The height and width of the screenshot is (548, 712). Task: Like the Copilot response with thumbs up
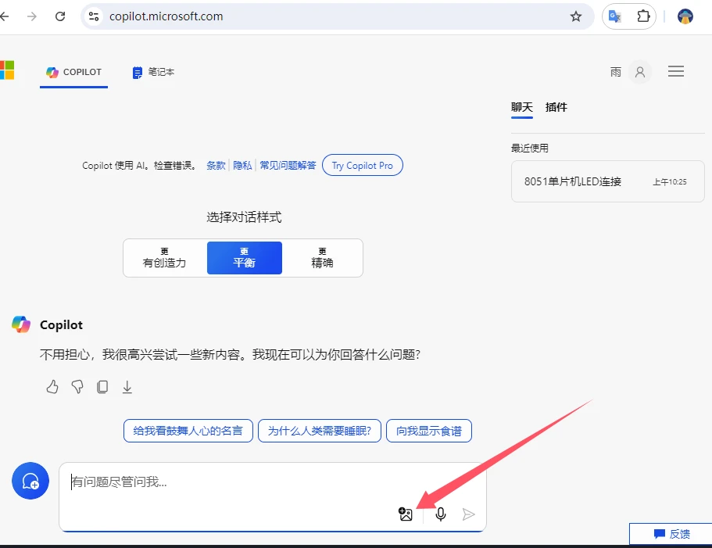pos(52,387)
